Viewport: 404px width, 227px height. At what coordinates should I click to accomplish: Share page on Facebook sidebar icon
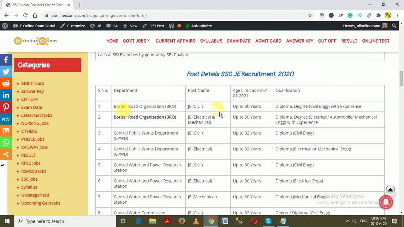6,60
